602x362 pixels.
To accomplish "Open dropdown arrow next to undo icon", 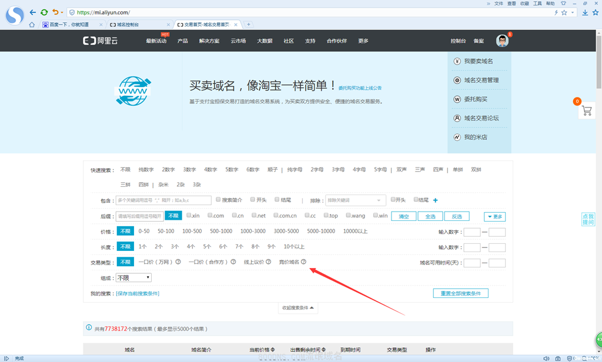I will point(62,13).
